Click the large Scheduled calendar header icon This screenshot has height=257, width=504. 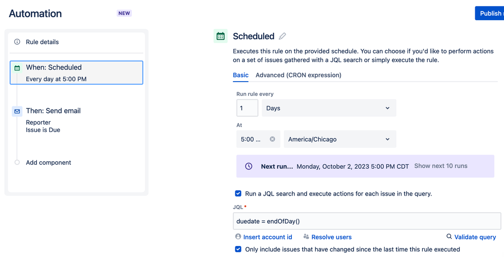(x=221, y=36)
